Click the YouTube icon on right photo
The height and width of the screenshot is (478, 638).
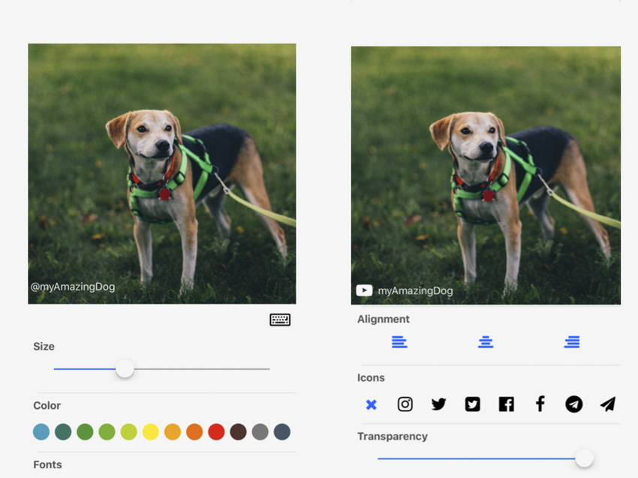point(364,290)
